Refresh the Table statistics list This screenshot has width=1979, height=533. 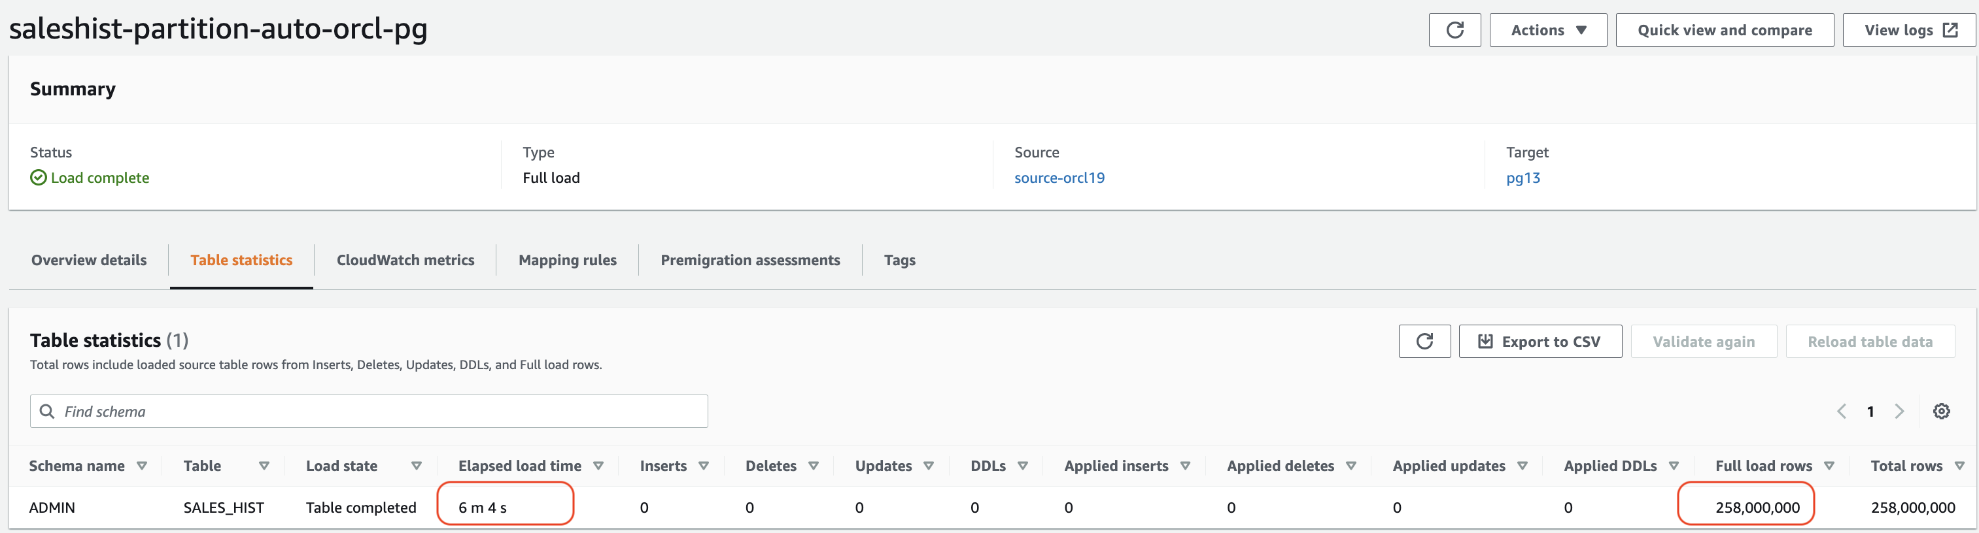(x=1424, y=341)
